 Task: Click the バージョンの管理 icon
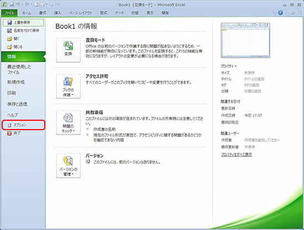click(68, 161)
